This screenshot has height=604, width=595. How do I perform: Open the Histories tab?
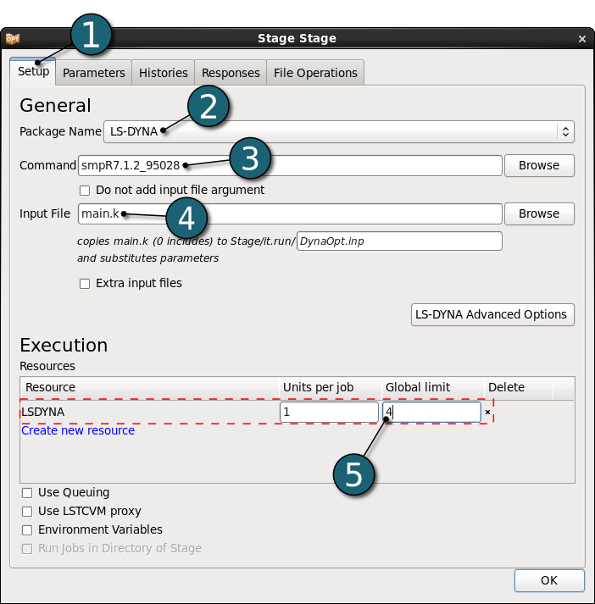point(163,73)
